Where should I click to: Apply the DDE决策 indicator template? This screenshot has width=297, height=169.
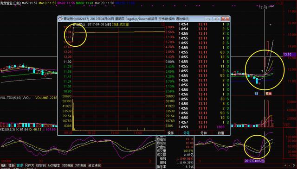tap(68, 165)
